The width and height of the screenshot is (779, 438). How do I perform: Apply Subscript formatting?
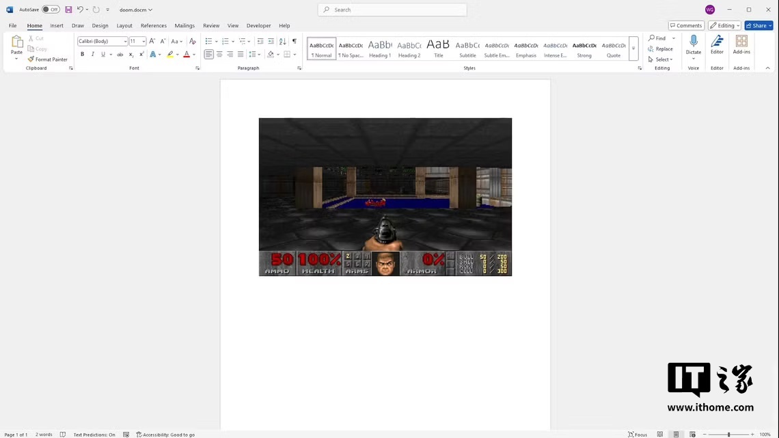coord(131,54)
